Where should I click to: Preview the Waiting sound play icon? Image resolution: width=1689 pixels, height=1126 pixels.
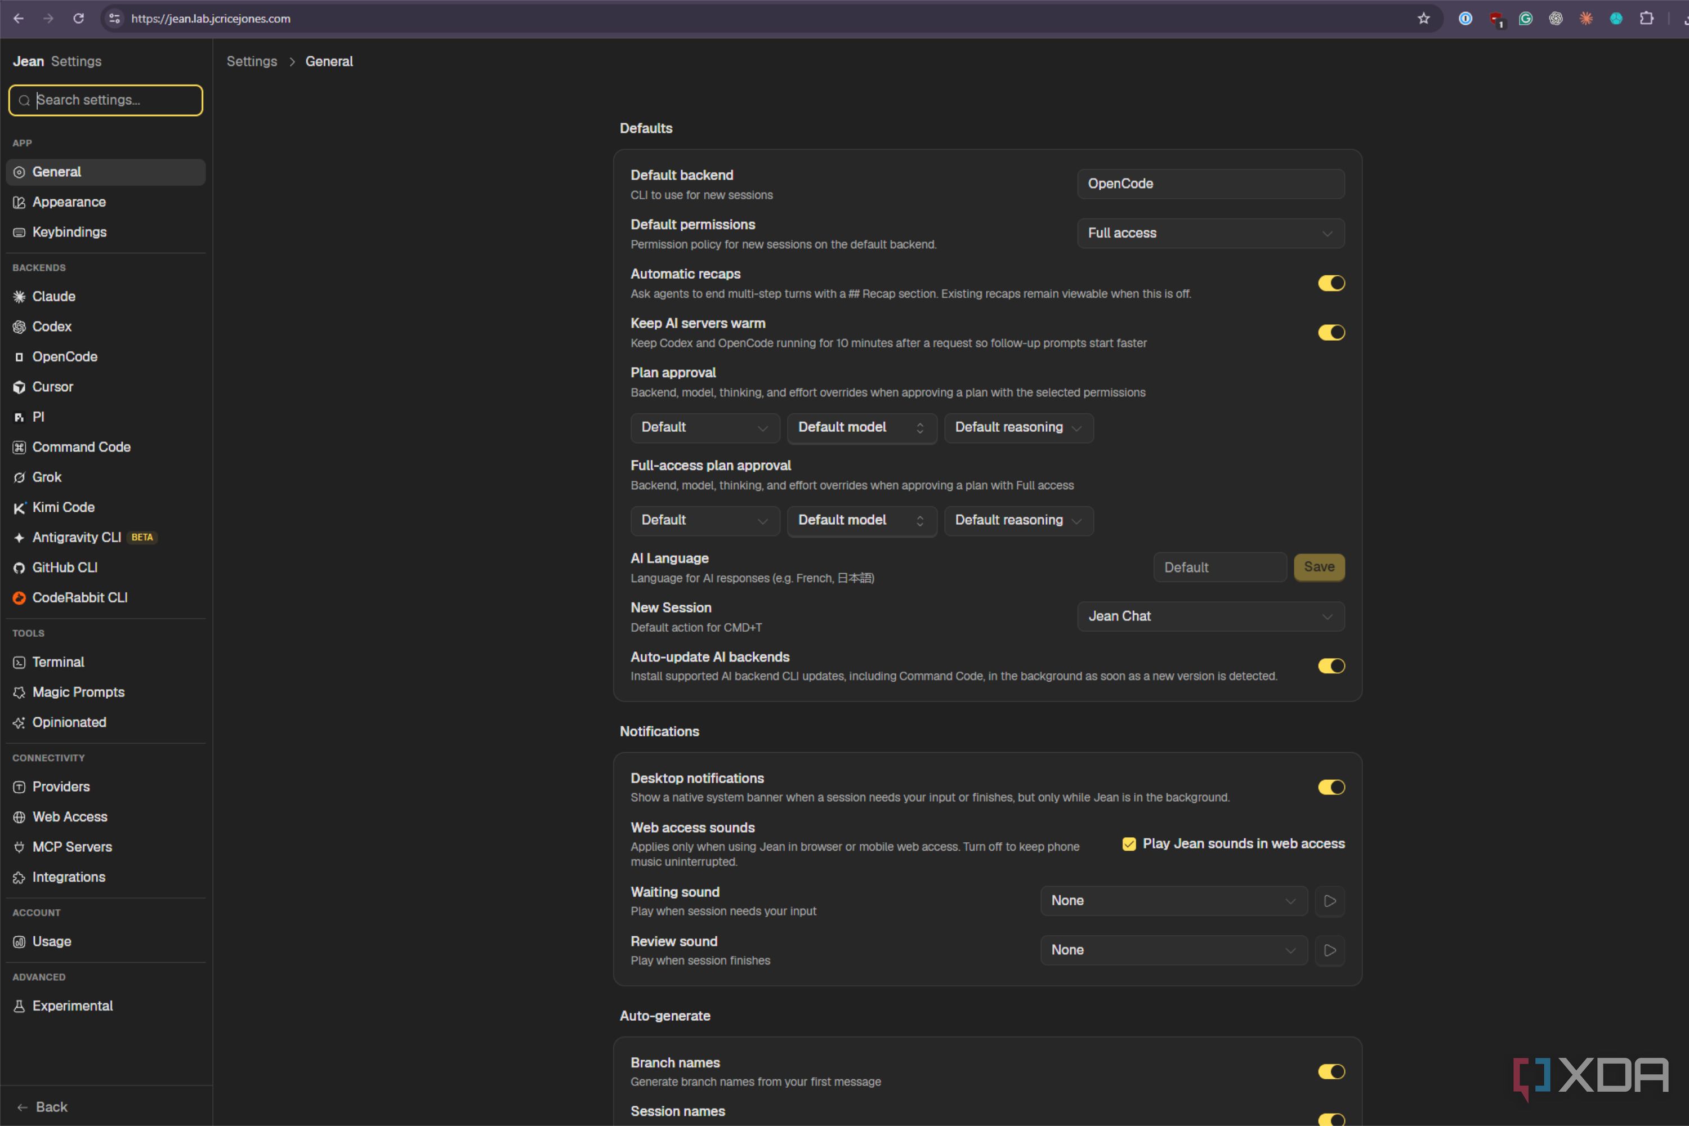click(1330, 901)
